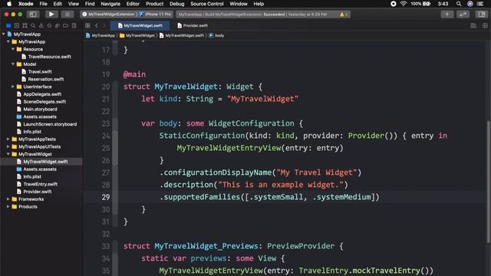Open the Breakpoint navigator
Image resolution: width=491 pixels, height=276 pixels.
point(65,25)
